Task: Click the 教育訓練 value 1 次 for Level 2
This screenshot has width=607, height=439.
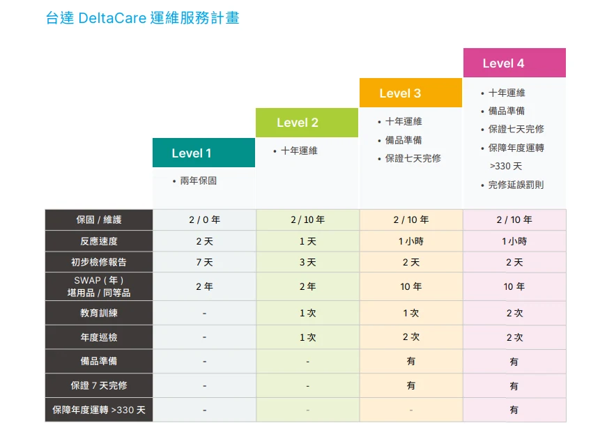Action: click(308, 313)
